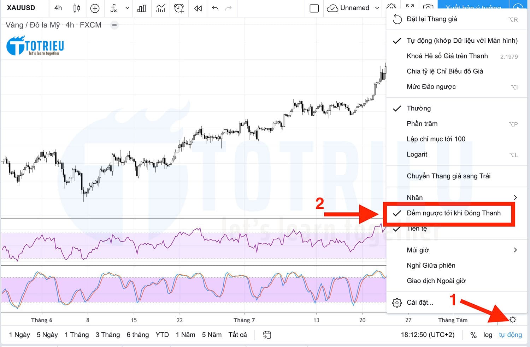The height and width of the screenshot is (347, 530).
Task: Set range to 1 Năm
Action: (185, 335)
